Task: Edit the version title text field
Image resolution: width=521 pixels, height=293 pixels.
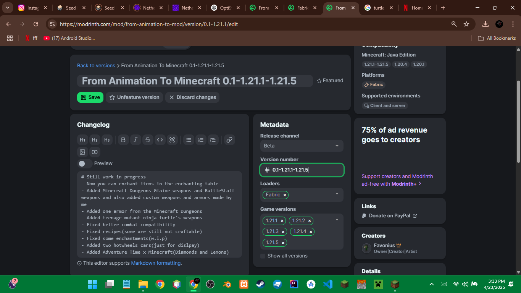Action: (x=195, y=81)
